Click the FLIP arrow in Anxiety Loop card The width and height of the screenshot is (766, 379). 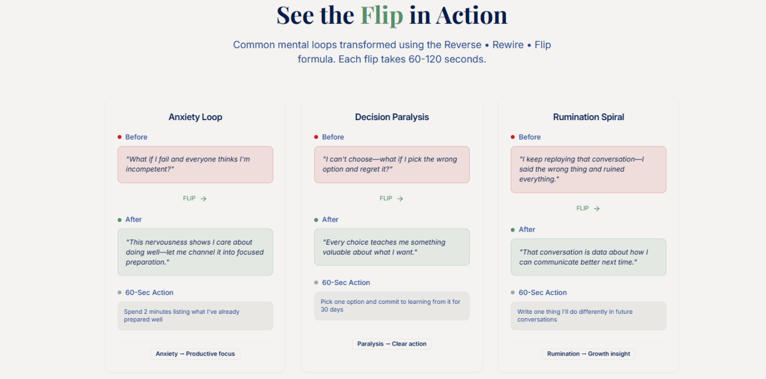[x=203, y=199]
